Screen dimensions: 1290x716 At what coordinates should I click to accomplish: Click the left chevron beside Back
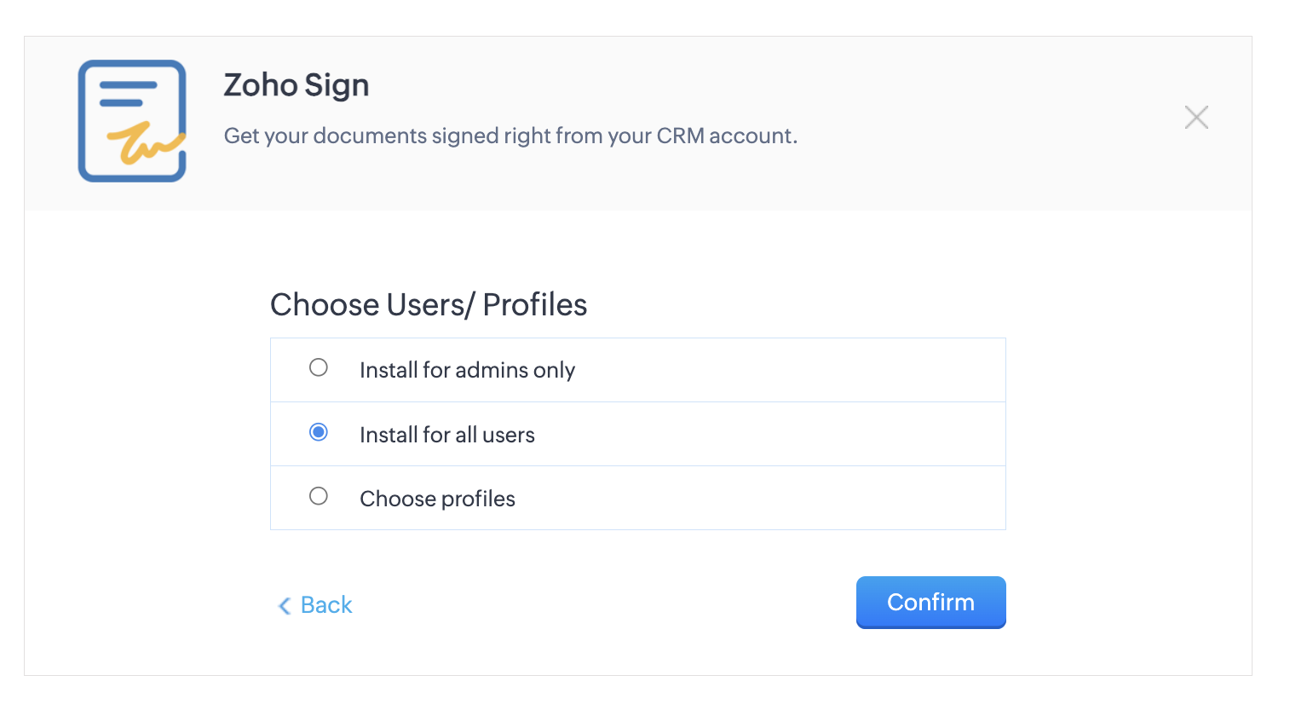tap(285, 606)
